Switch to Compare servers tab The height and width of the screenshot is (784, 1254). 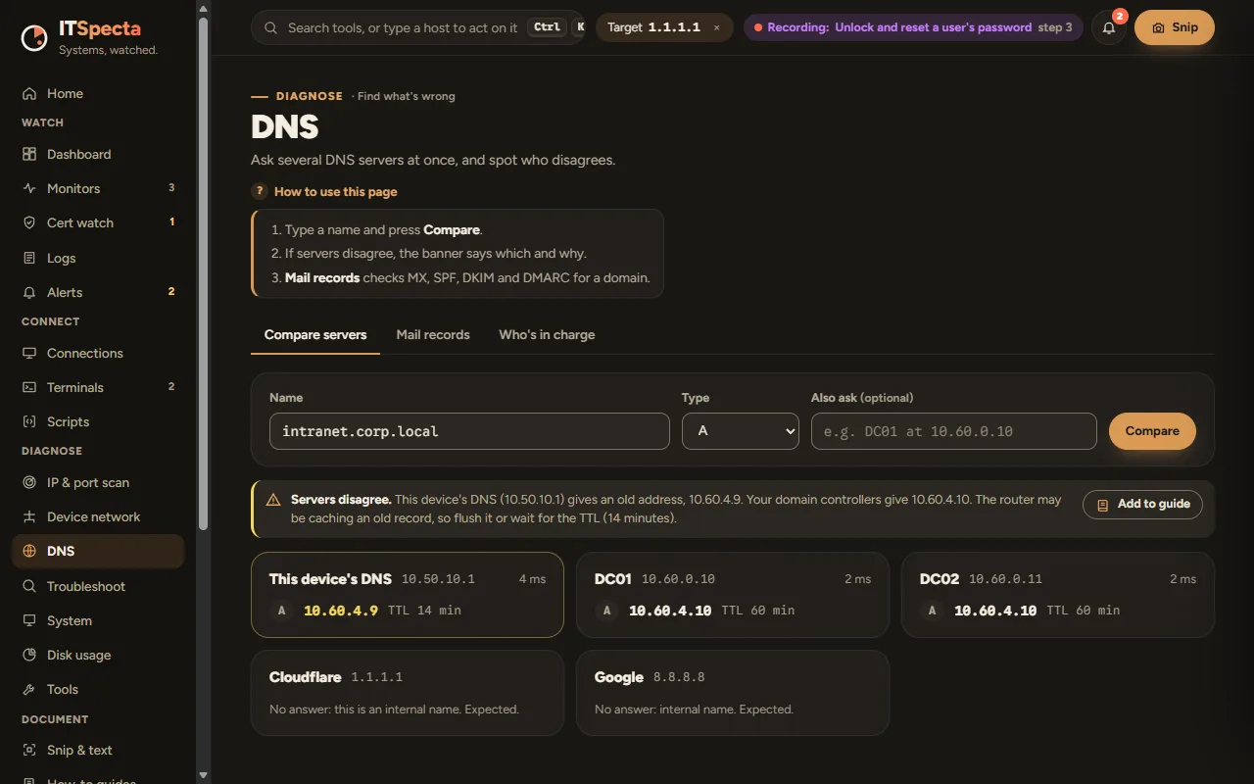pyautogui.click(x=315, y=335)
